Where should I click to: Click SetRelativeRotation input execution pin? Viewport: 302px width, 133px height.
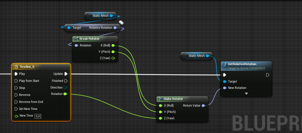(x=224, y=75)
